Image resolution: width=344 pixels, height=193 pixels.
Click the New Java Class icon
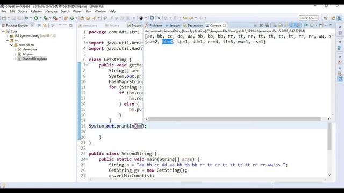72,18
